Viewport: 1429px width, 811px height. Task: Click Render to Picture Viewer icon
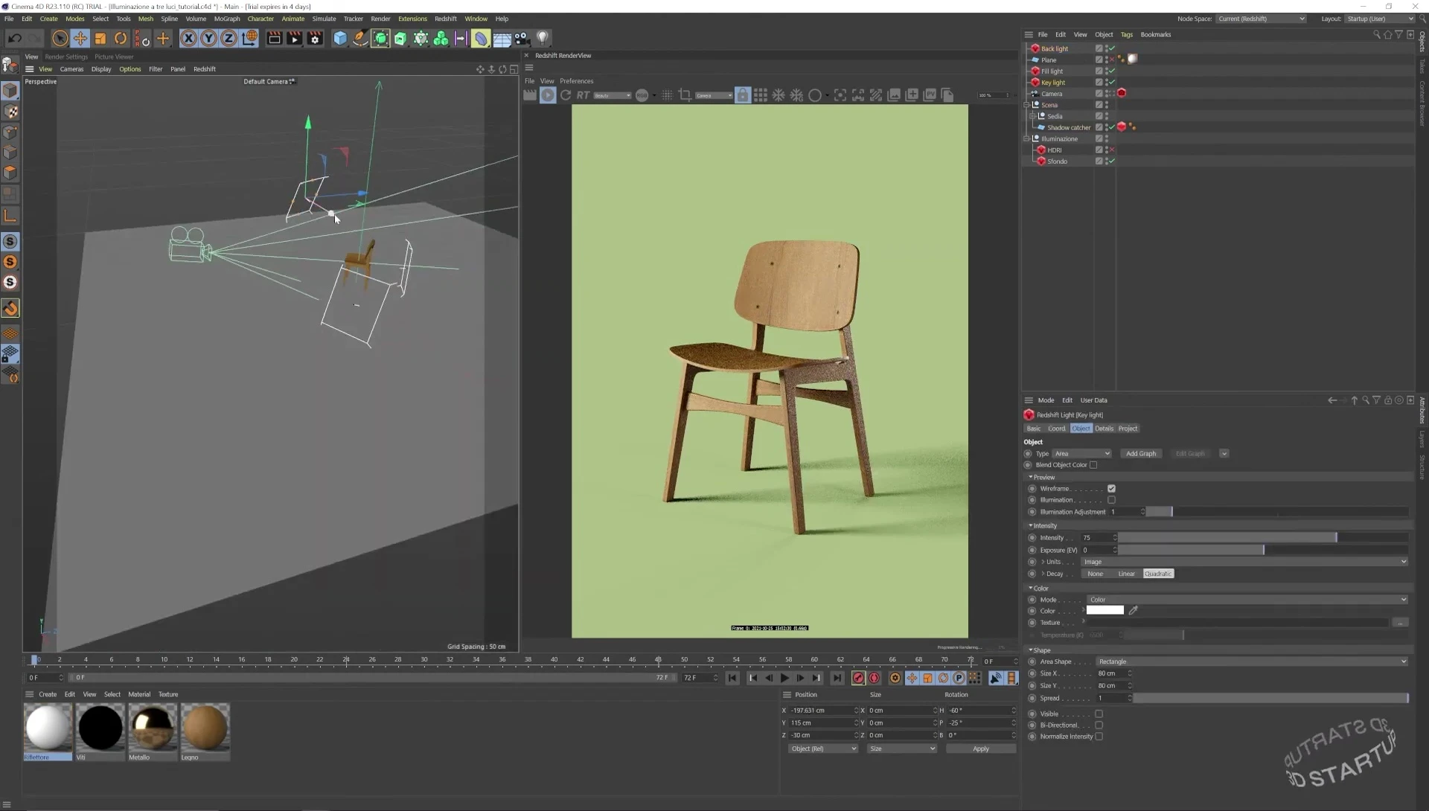[295, 38]
